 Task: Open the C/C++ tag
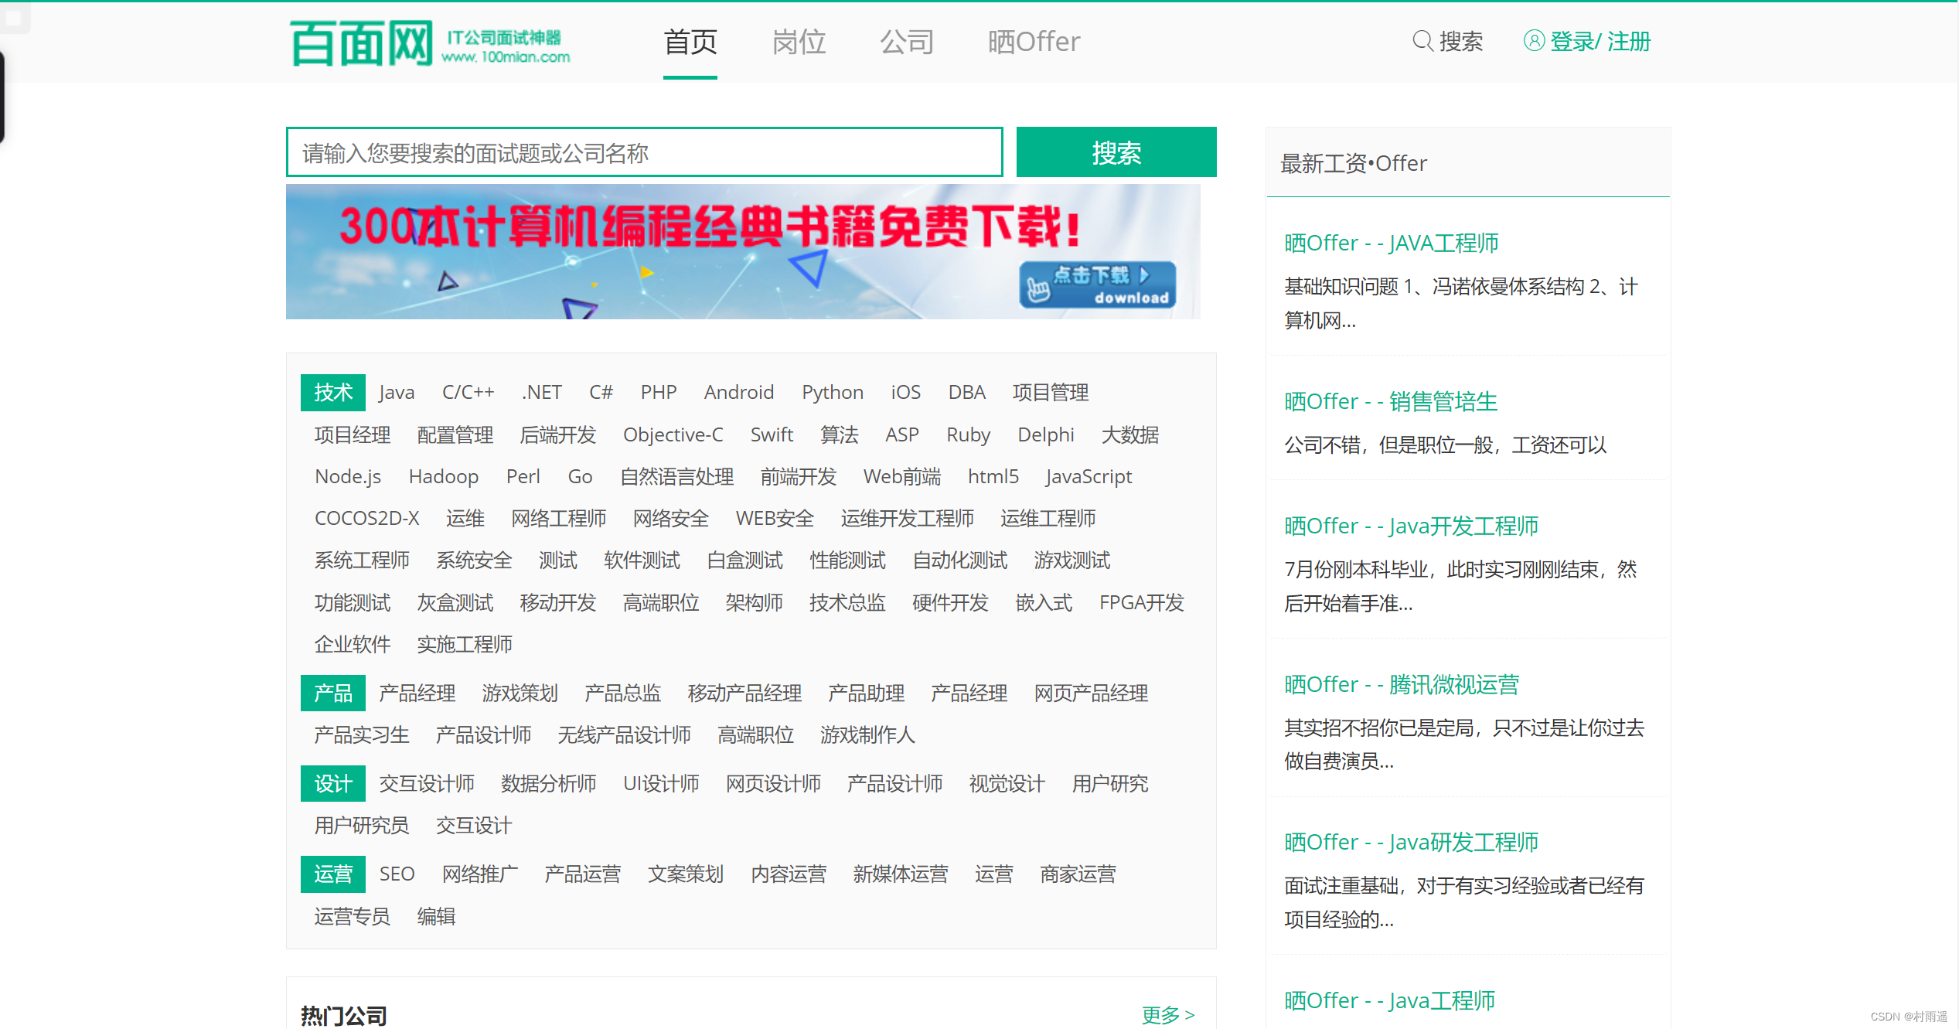tap(468, 393)
